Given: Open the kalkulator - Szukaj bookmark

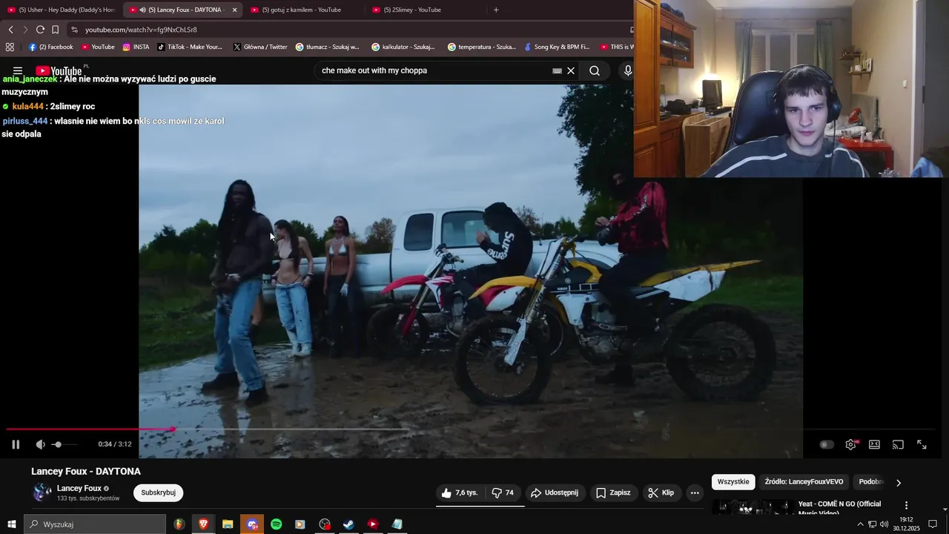Looking at the screenshot, I should coord(403,47).
